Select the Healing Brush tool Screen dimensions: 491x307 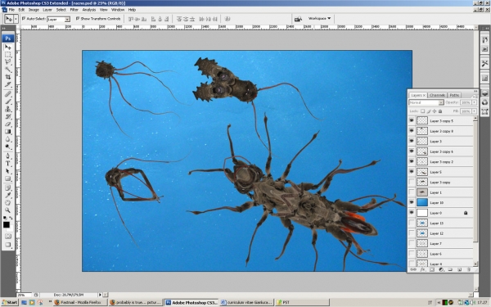[8, 94]
